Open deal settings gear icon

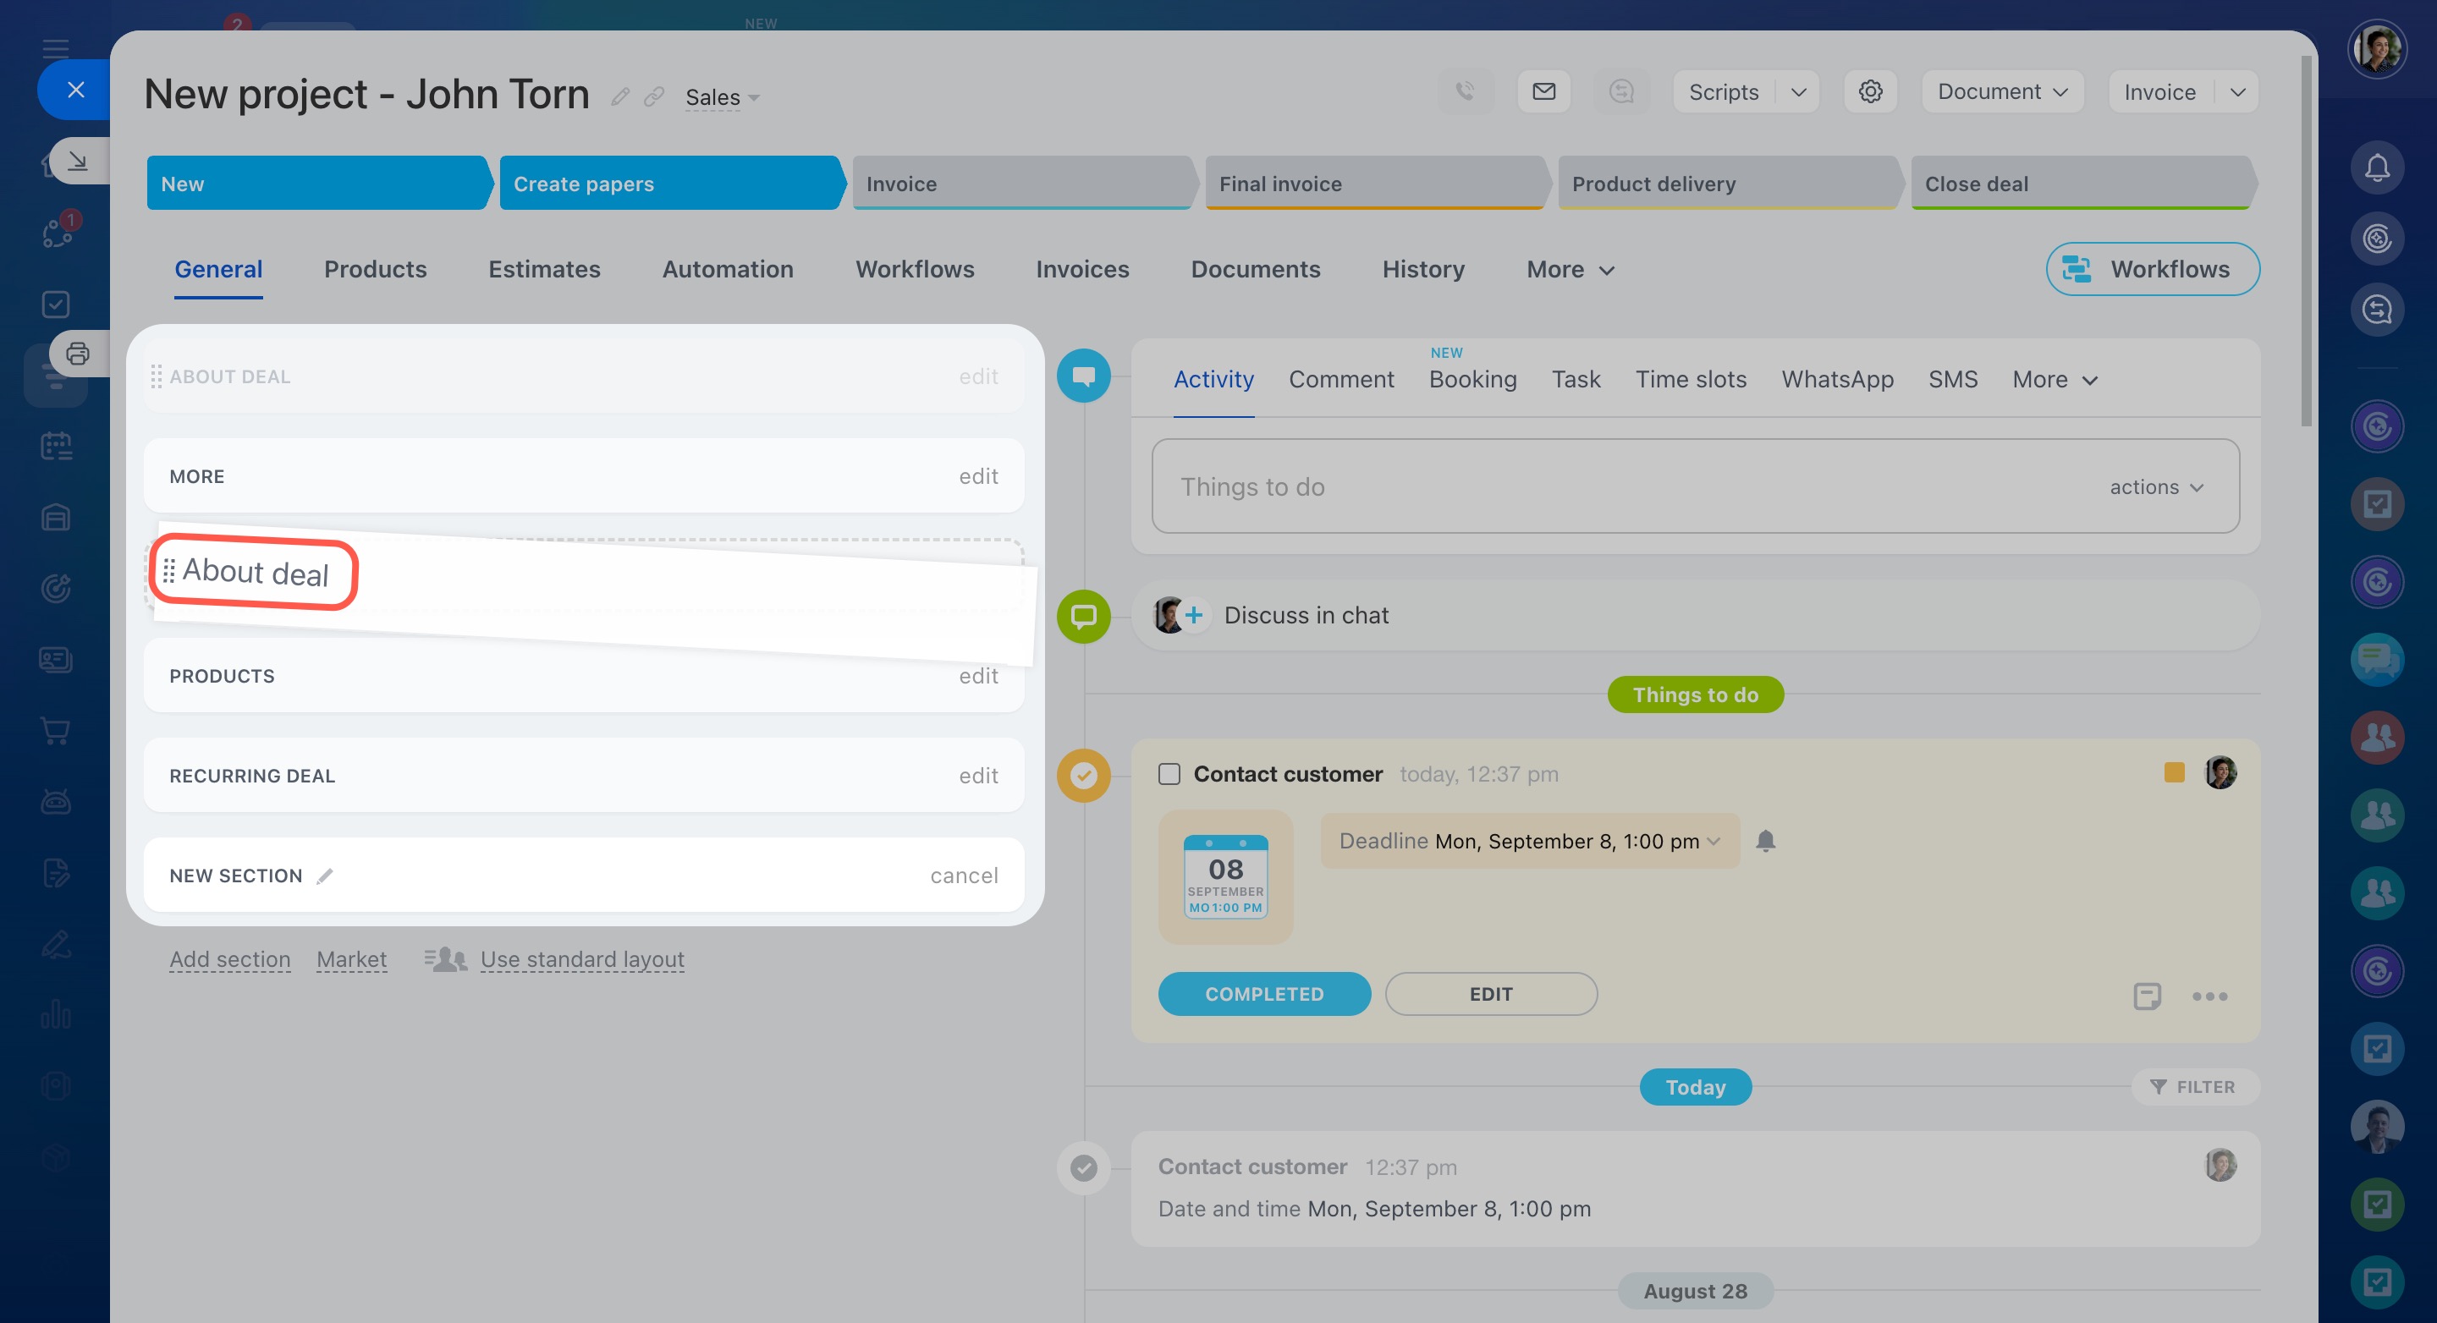[1869, 91]
